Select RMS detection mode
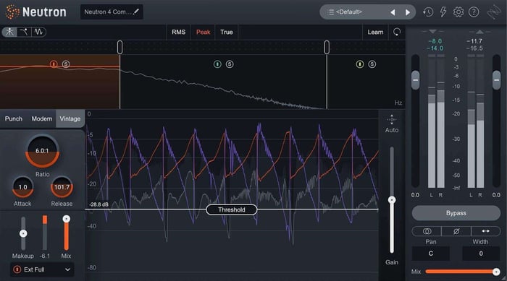 tap(178, 32)
